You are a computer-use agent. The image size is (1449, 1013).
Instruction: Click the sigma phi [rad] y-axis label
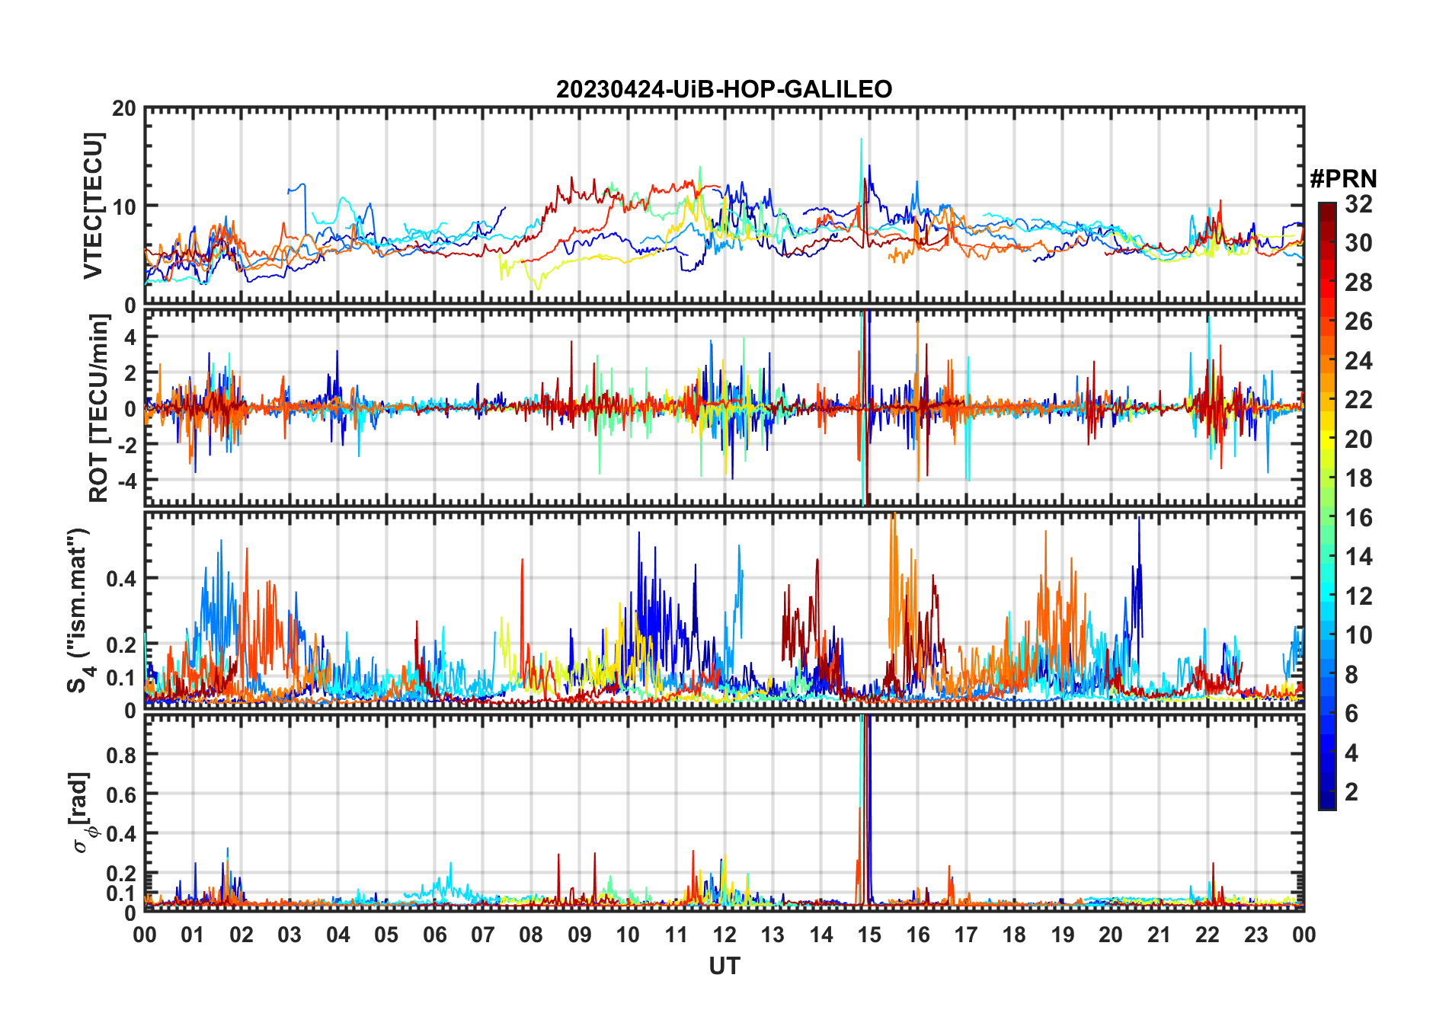pyautogui.click(x=83, y=812)
